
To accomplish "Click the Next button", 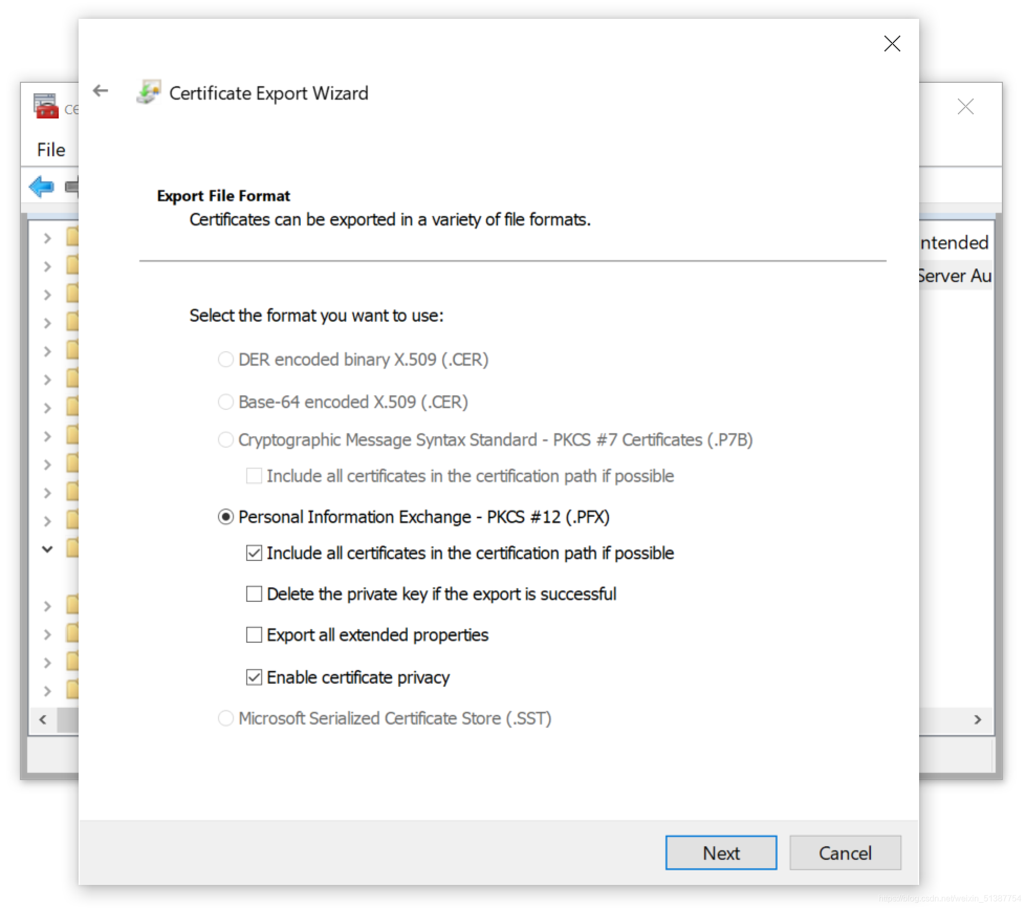I will click(721, 853).
